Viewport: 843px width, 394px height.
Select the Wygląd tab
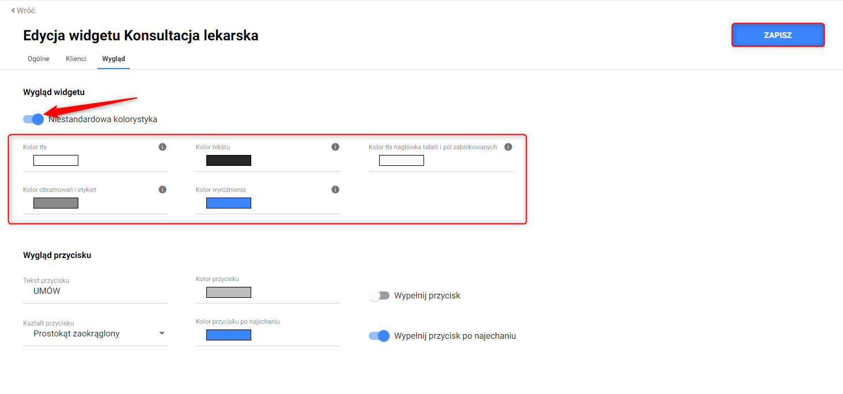click(114, 59)
